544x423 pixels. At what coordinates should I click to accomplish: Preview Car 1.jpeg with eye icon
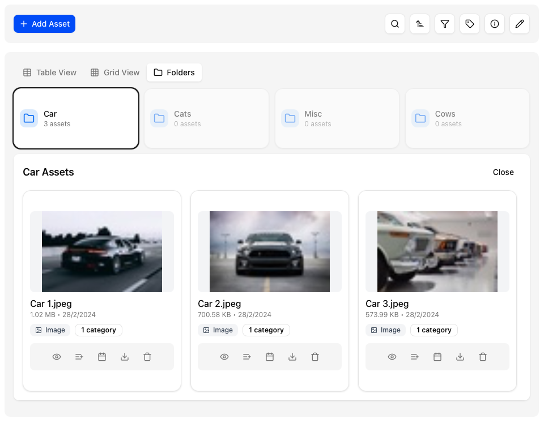click(57, 357)
